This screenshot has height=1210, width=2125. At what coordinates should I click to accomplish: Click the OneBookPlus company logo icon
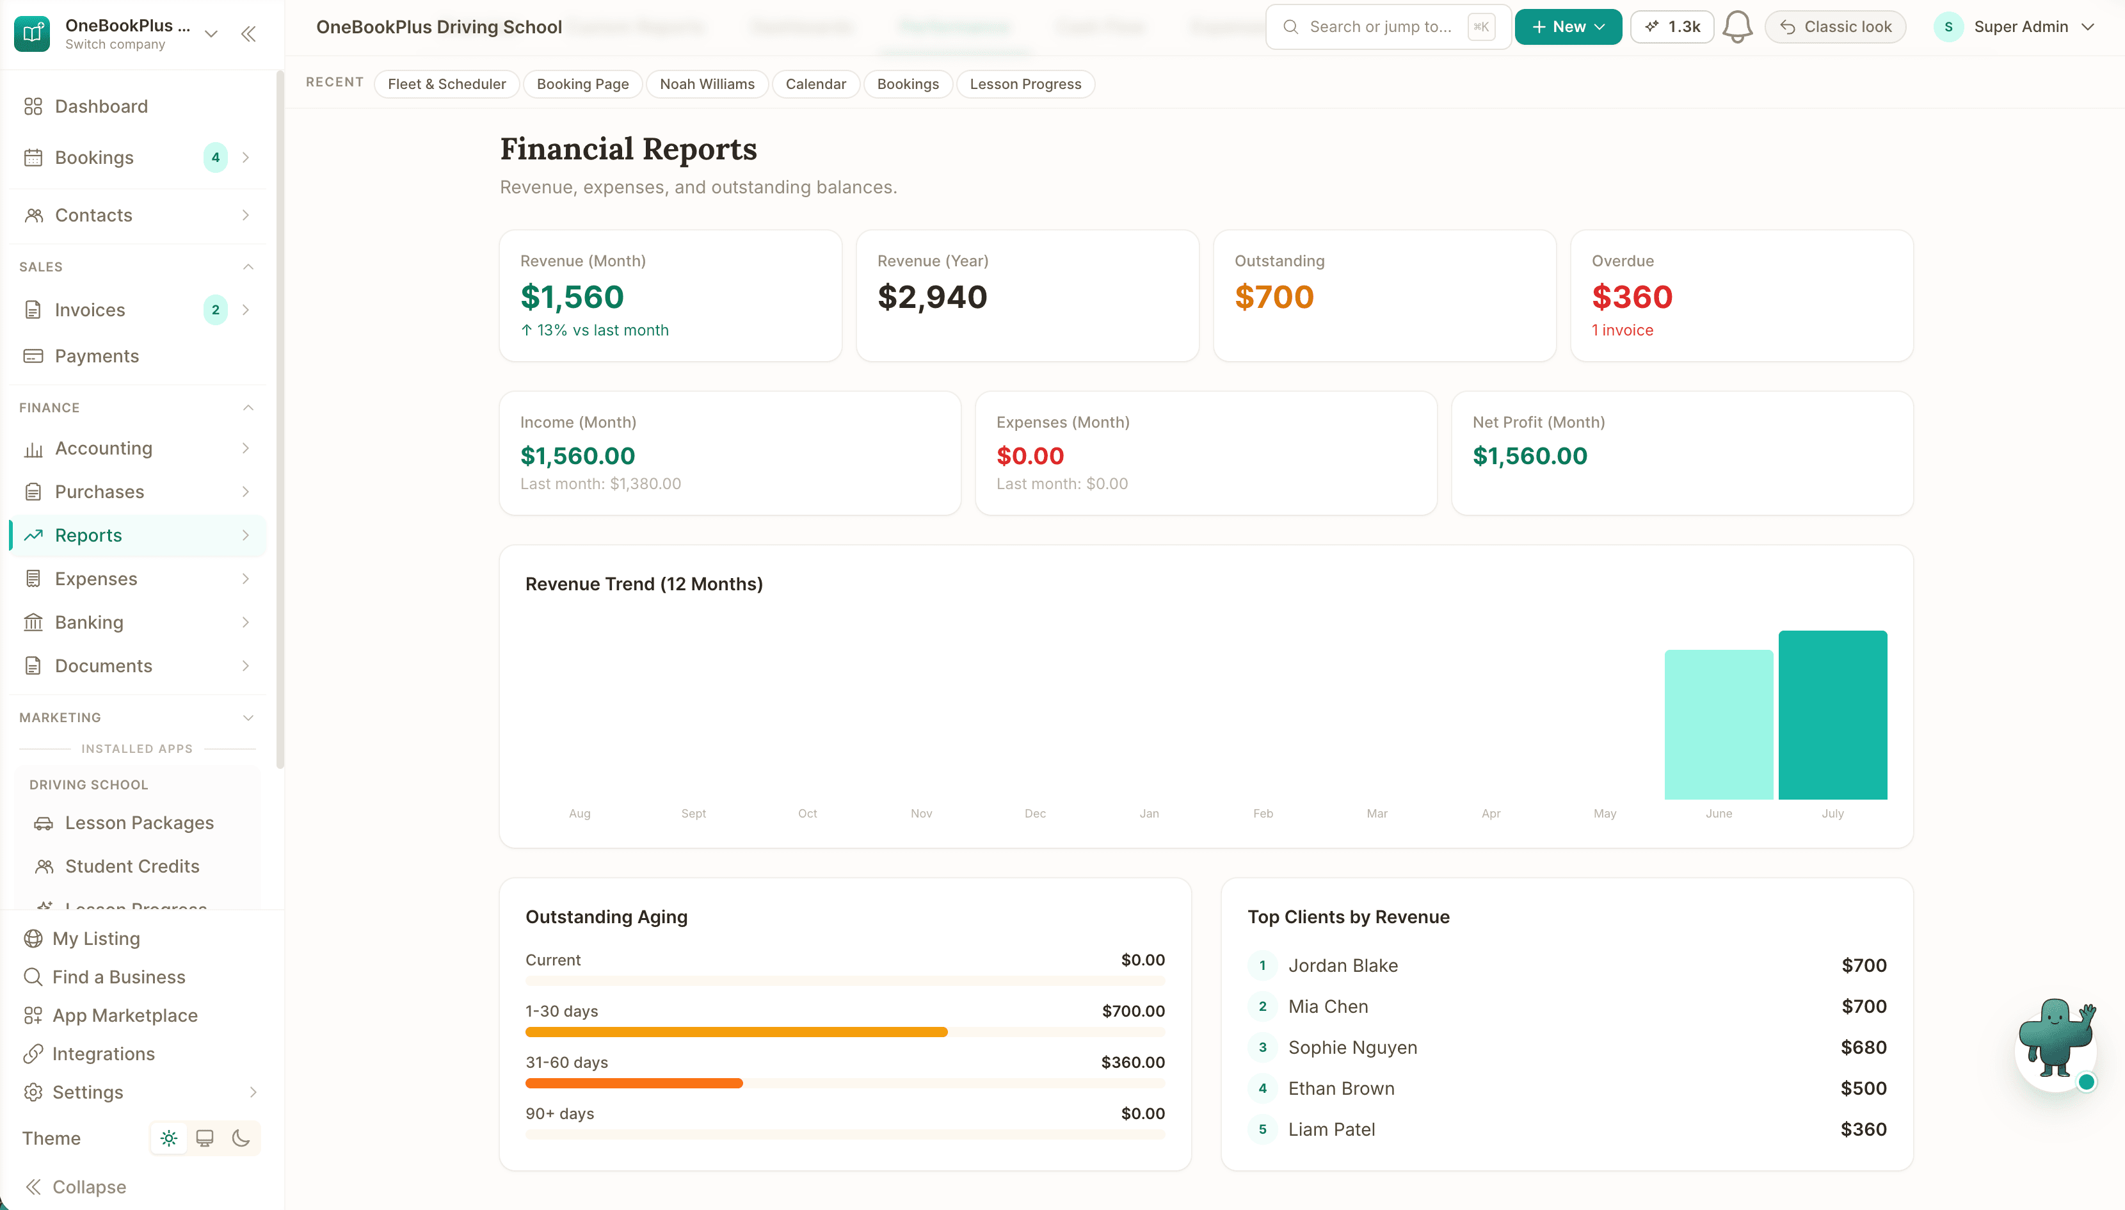[33, 33]
